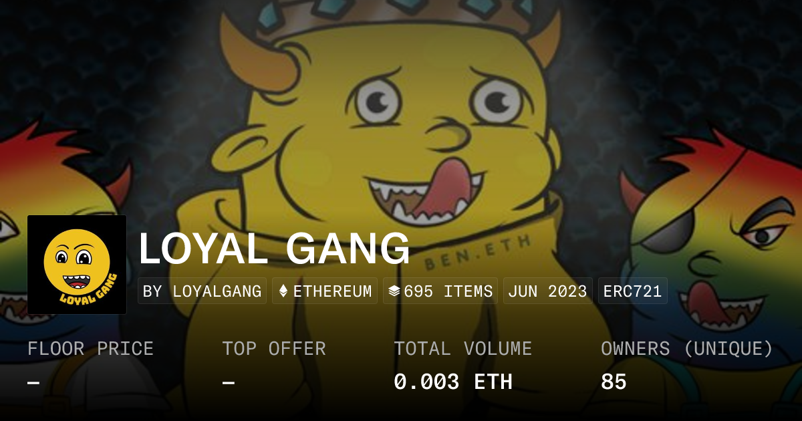Click the OWNERS (UNIQUE) label
The width and height of the screenshot is (802, 421).
click(x=687, y=349)
